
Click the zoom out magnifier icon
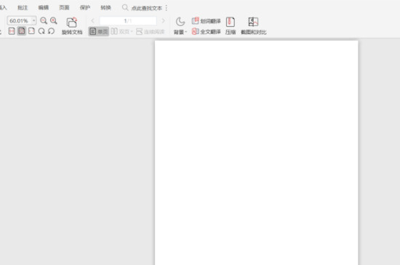(44, 20)
